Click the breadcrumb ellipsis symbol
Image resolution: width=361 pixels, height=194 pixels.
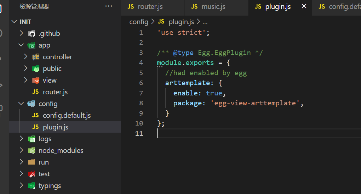tap(205, 22)
